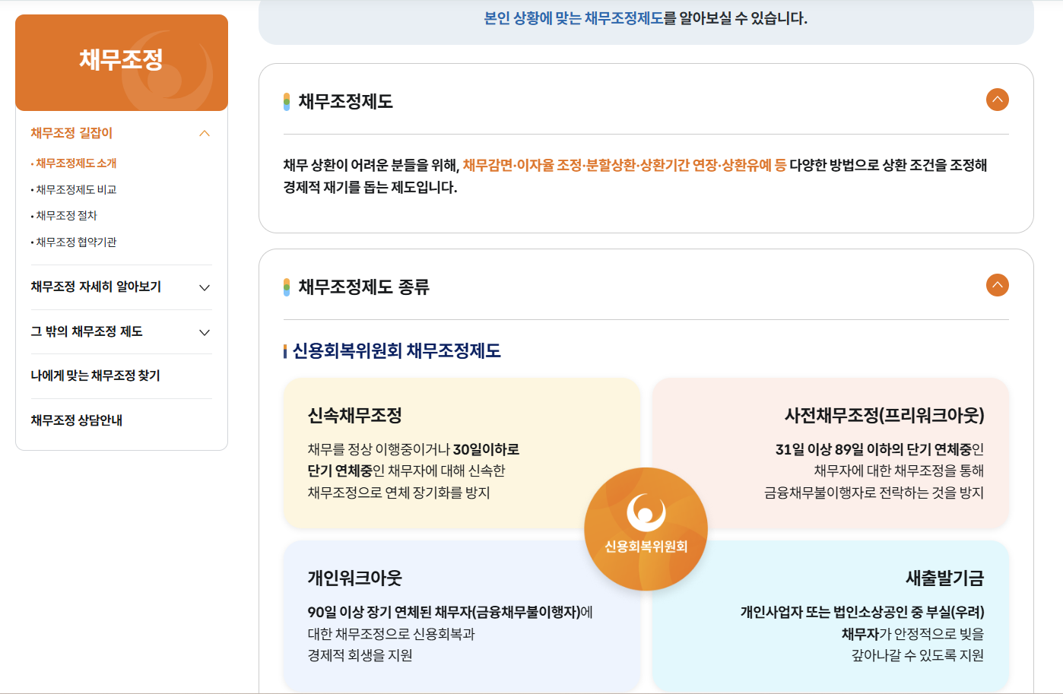The height and width of the screenshot is (694, 1063).
Task: Click the orange 채무조정 sidebar header
Action: pos(122,62)
